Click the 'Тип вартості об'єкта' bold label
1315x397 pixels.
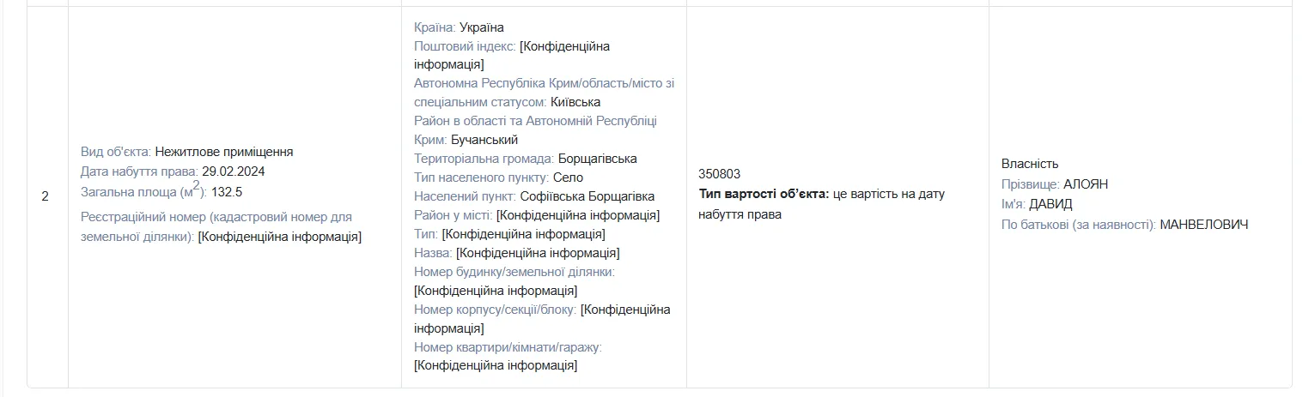(764, 194)
